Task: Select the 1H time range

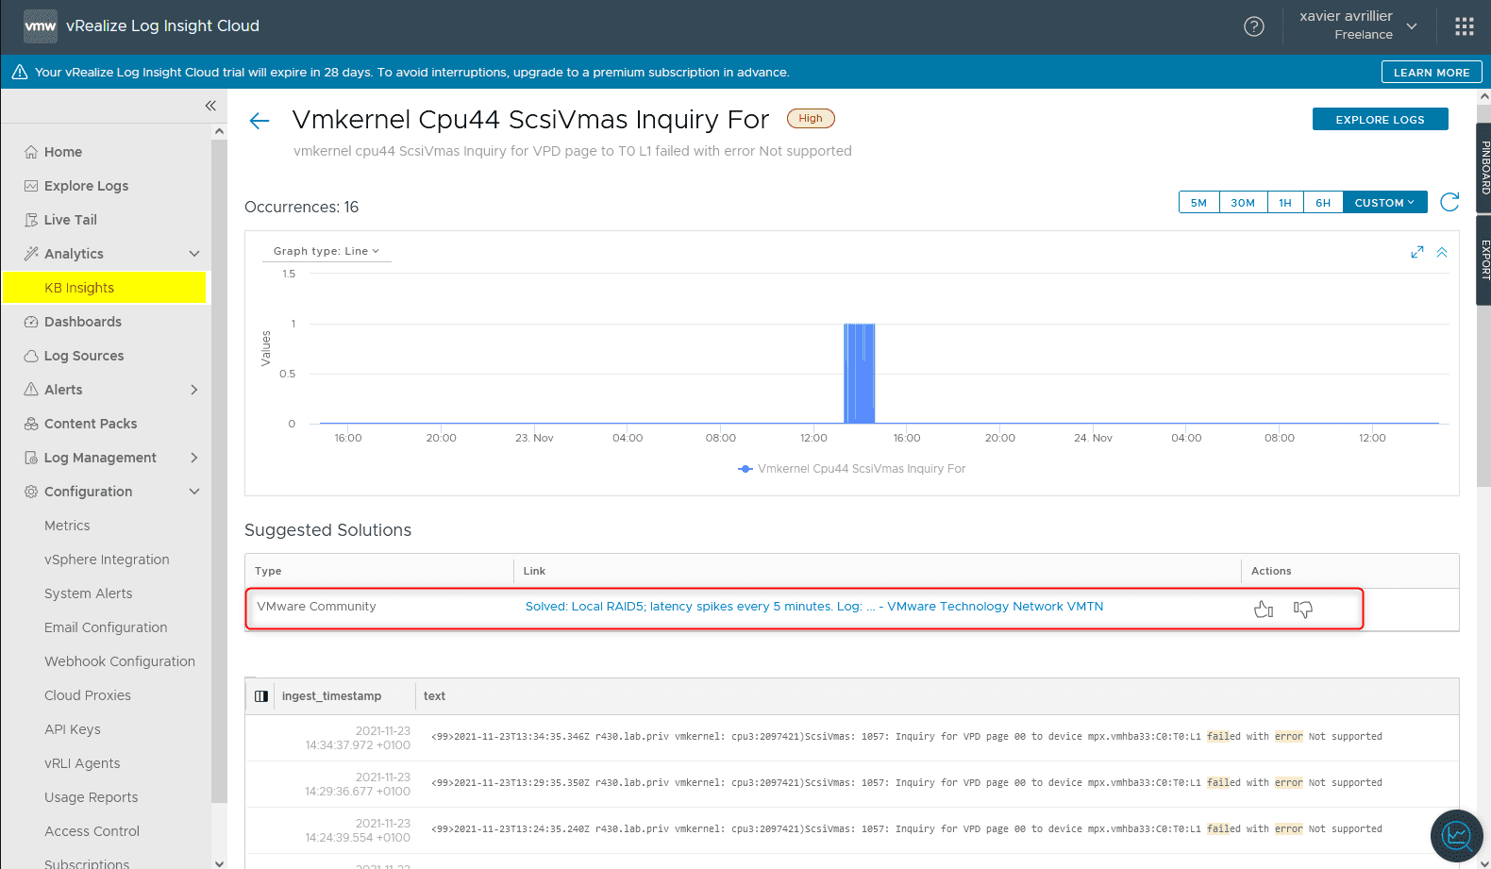Action: pos(1285,203)
